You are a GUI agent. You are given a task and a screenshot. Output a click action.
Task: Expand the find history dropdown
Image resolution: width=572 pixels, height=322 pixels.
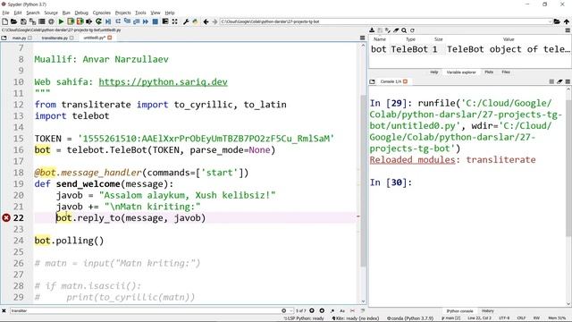(291, 310)
